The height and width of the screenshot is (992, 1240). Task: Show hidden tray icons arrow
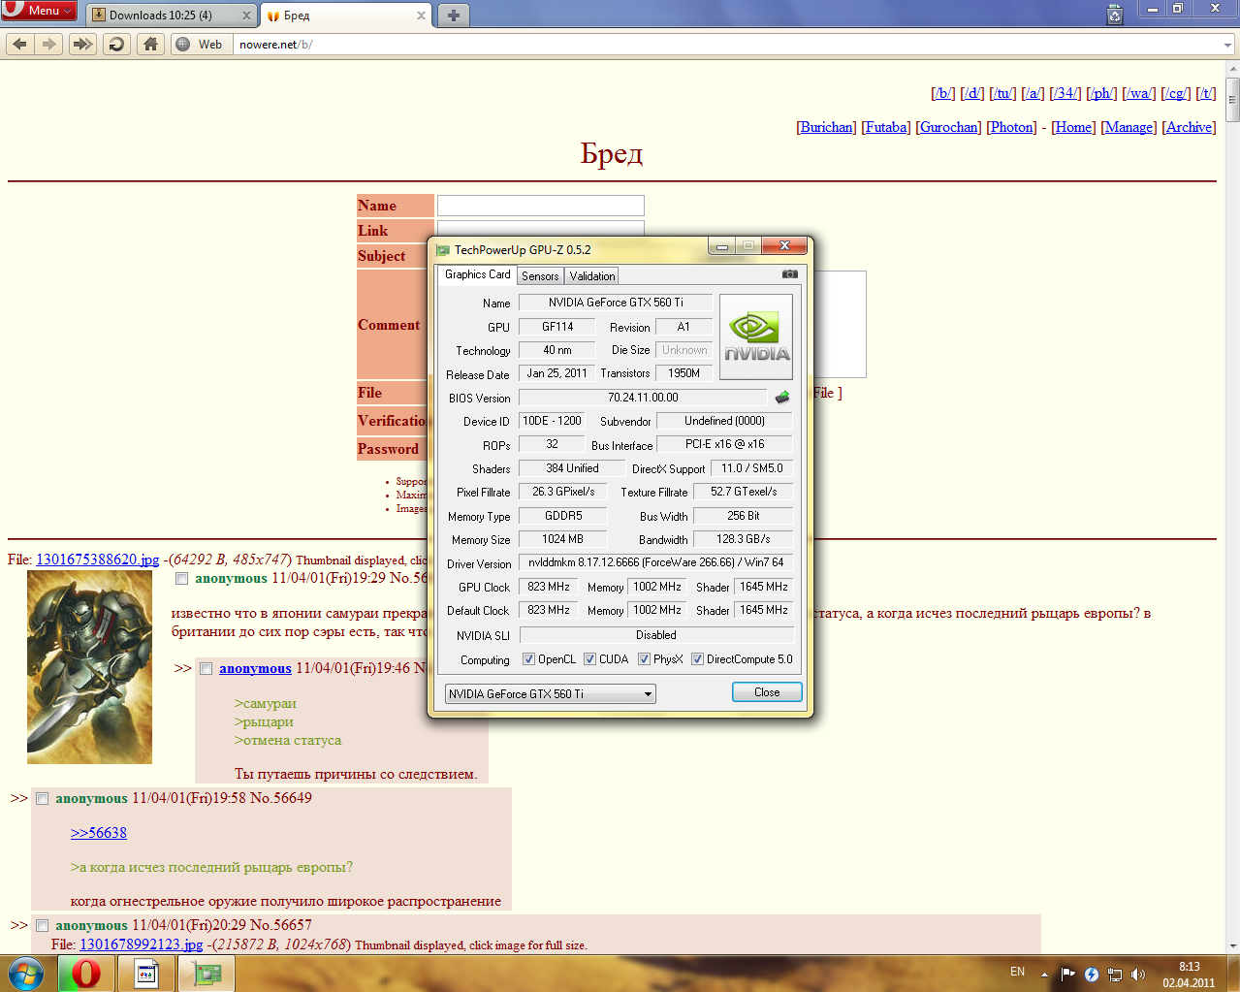(1044, 975)
